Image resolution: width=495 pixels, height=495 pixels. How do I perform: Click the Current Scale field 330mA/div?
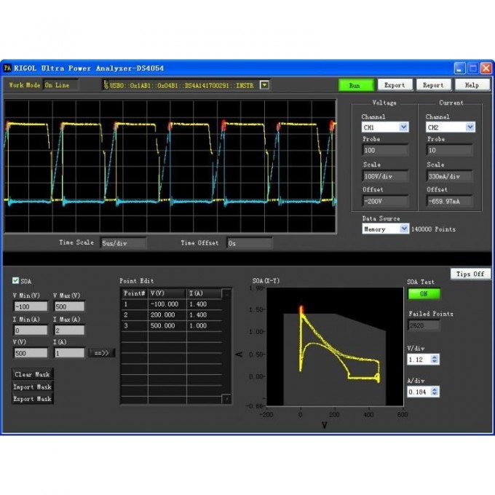[450, 176]
